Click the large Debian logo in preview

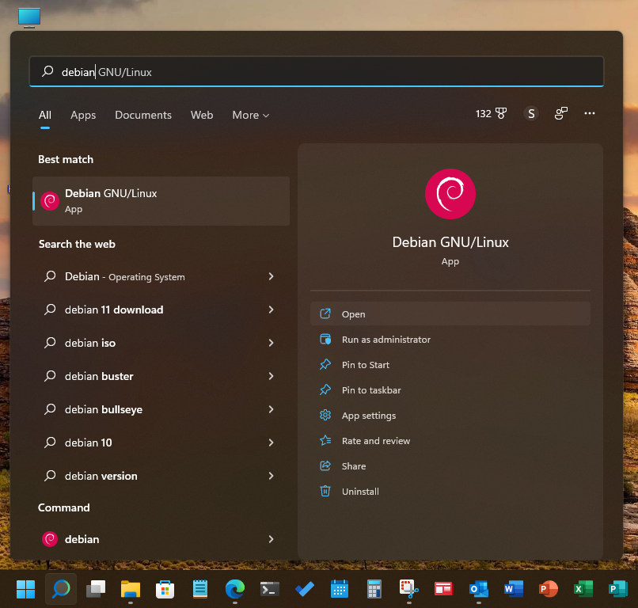point(450,194)
